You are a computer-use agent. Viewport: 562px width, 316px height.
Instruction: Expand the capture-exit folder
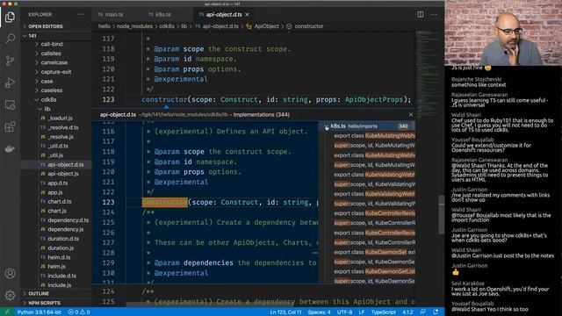click(x=56, y=72)
